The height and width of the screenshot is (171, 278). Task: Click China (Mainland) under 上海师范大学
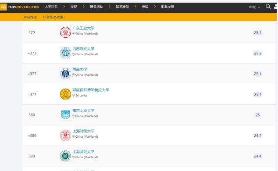click(x=86, y=157)
